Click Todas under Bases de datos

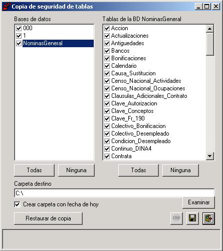coord(34,170)
